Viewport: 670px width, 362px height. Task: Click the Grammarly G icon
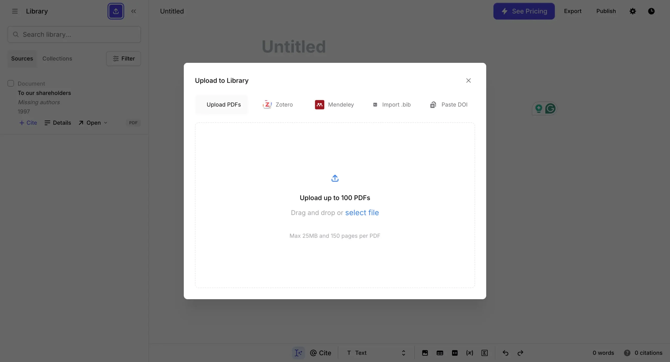coord(550,108)
